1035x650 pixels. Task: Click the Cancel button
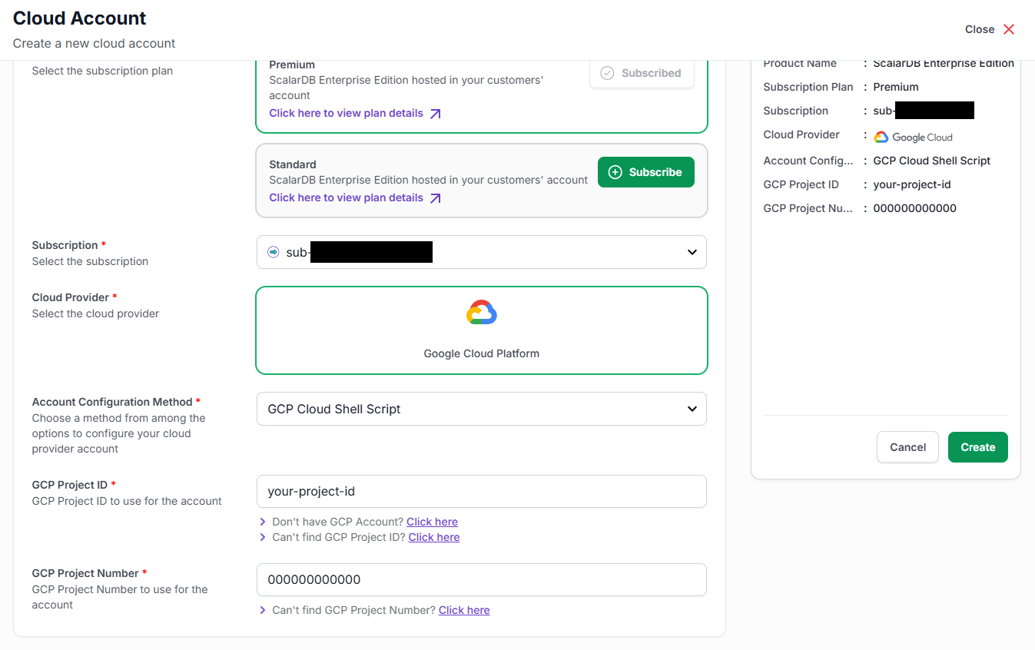[x=907, y=447]
